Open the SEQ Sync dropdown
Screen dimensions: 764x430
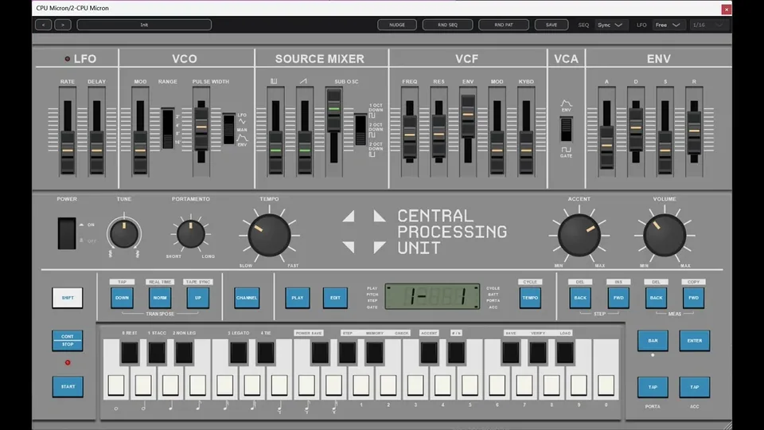[610, 25]
